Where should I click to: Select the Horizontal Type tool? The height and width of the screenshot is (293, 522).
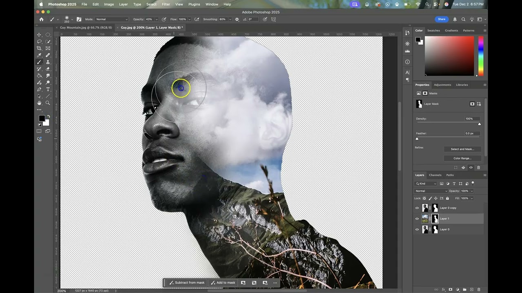[x=48, y=90]
